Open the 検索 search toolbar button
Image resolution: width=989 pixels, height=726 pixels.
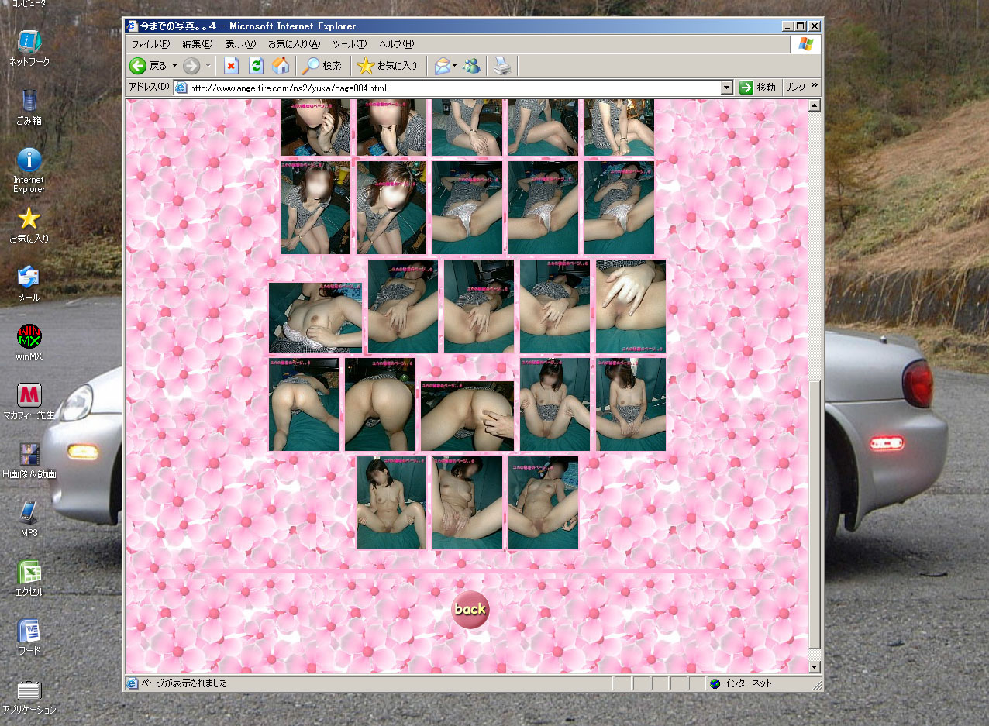(x=322, y=66)
